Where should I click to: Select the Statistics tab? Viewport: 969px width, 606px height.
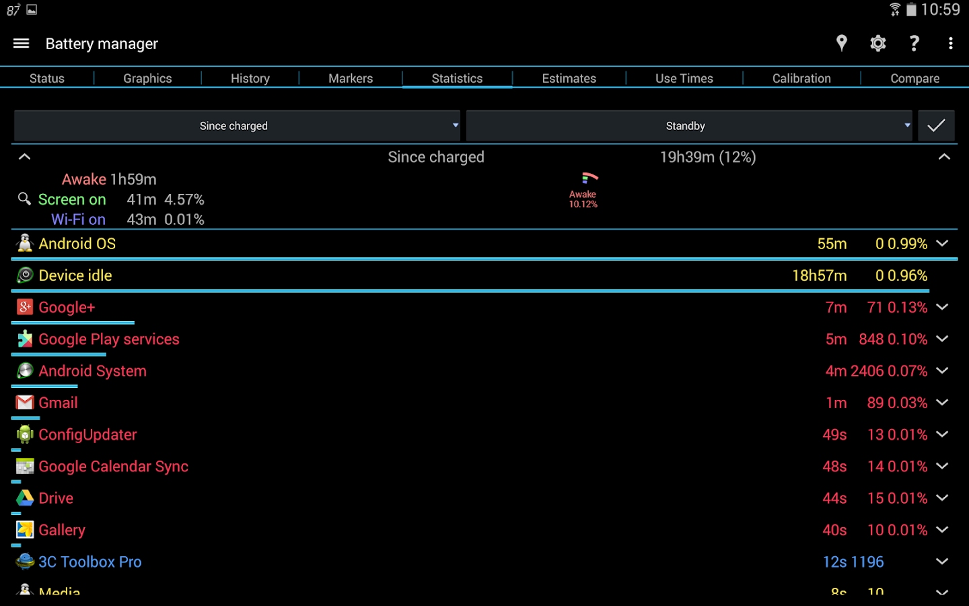[x=457, y=78]
